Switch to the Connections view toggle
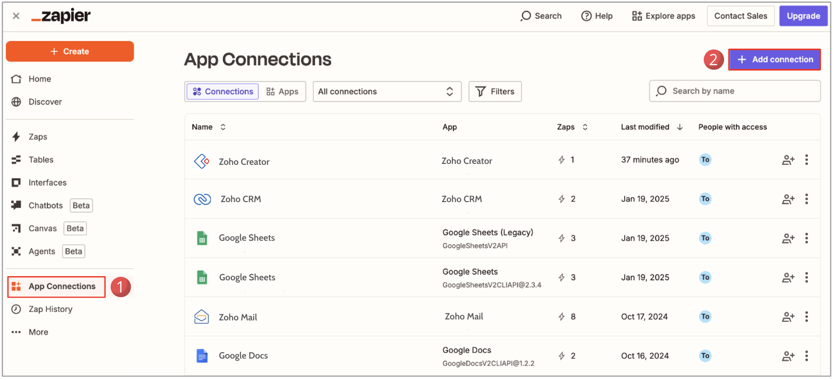The width and height of the screenshot is (834, 380). point(223,92)
